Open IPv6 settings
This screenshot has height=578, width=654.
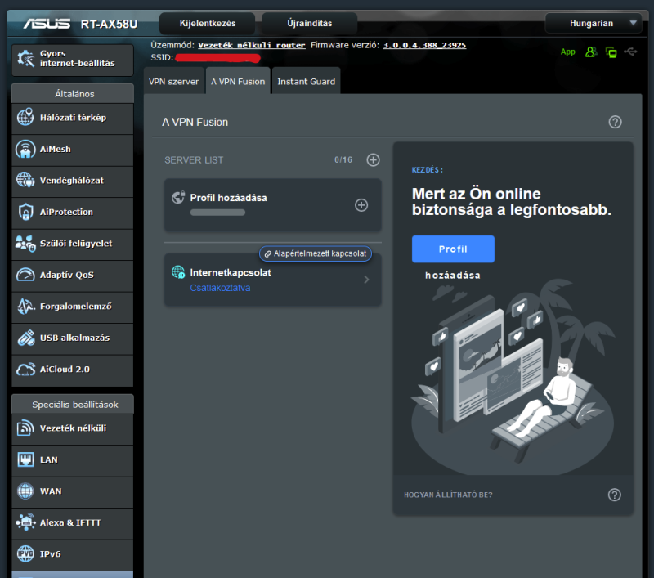point(73,554)
